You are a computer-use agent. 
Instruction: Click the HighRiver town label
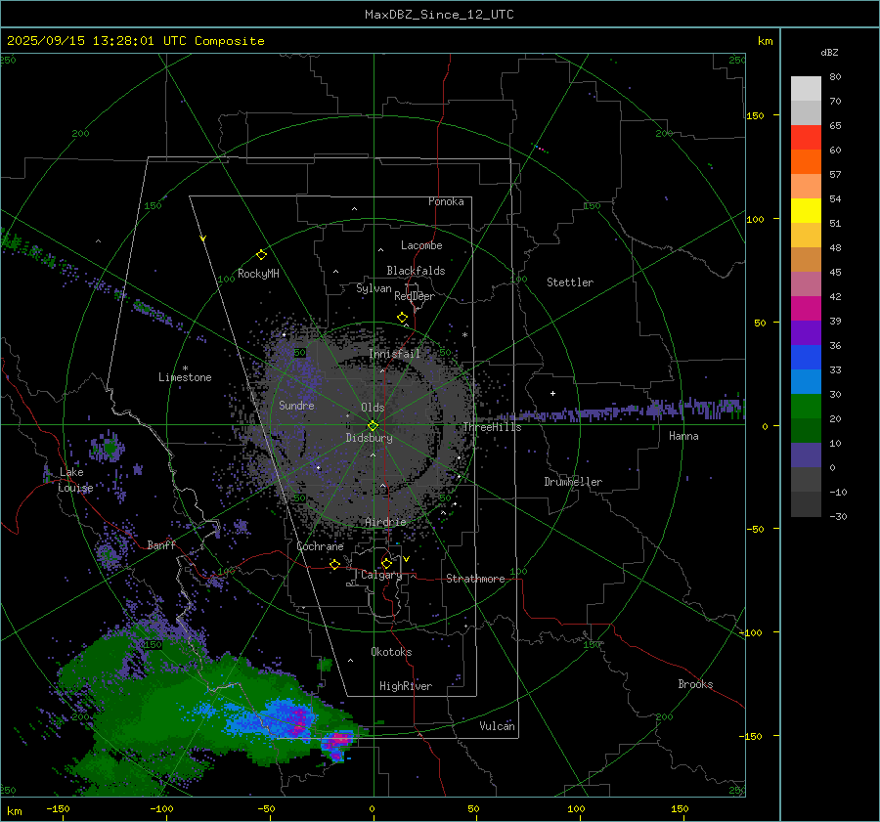tap(406, 686)
